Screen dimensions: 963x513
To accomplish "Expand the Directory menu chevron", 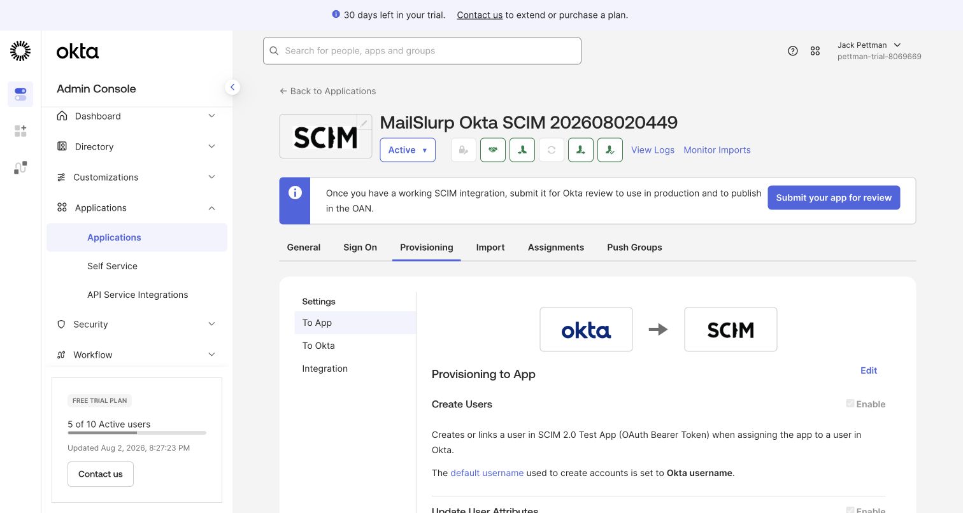I will tap(212, 146).
